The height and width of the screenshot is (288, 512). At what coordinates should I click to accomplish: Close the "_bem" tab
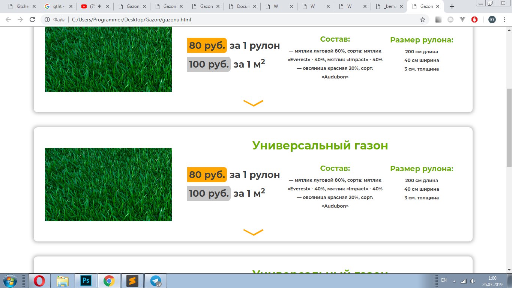402,6
